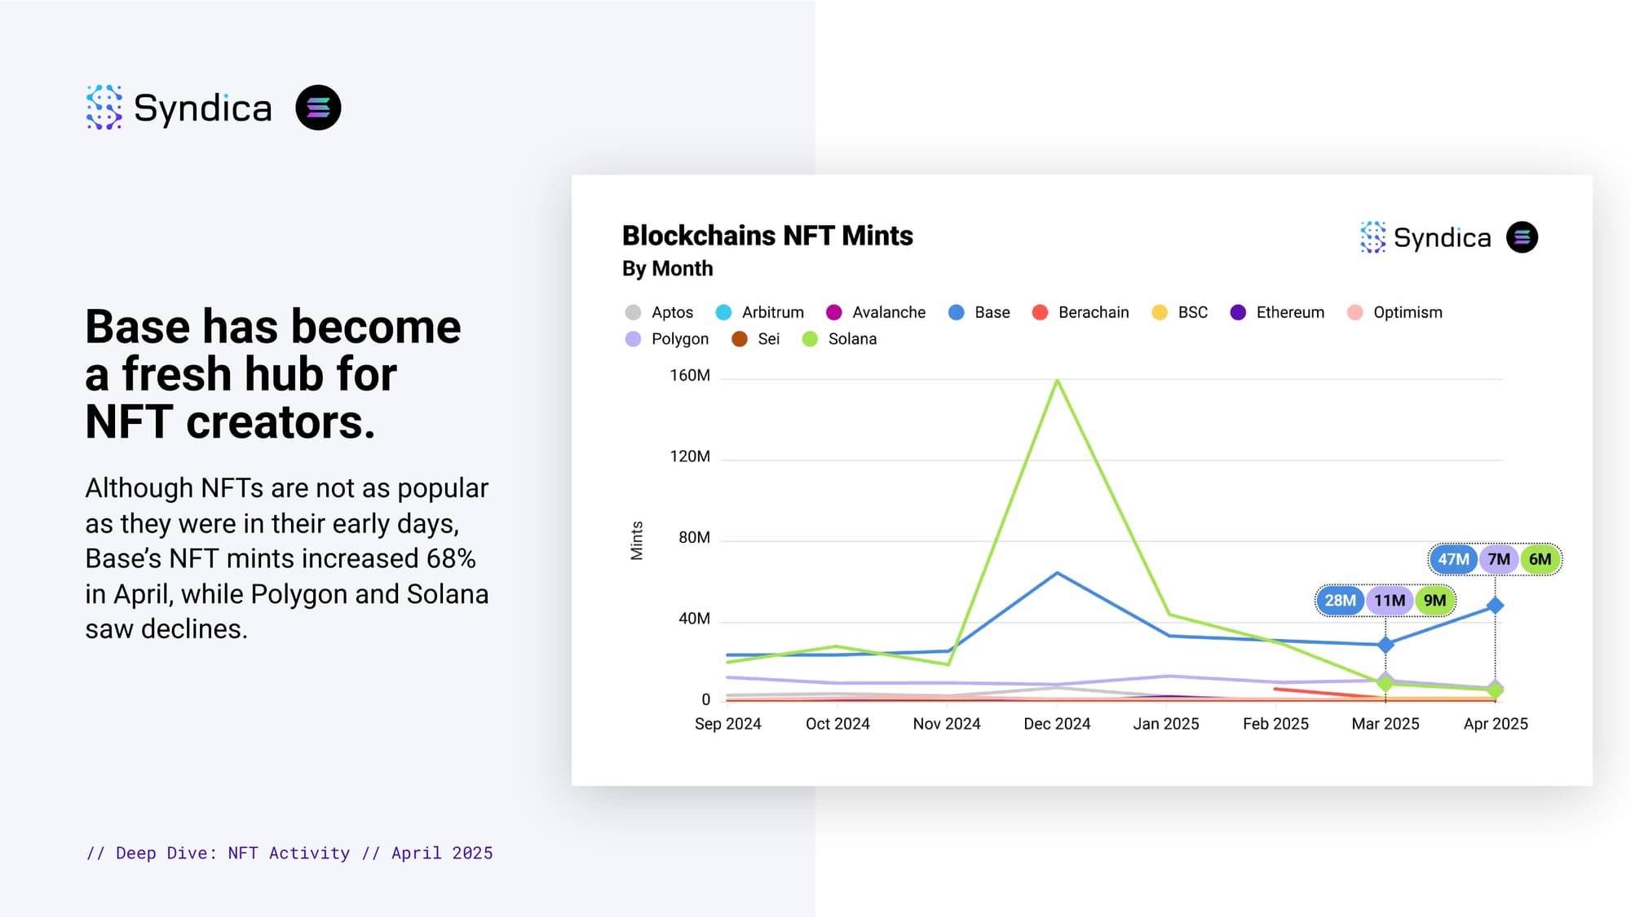Click the Oct 2024 axis label
Image resolution: width=1631 pixels, height=917 pixels.
point(838,724)
